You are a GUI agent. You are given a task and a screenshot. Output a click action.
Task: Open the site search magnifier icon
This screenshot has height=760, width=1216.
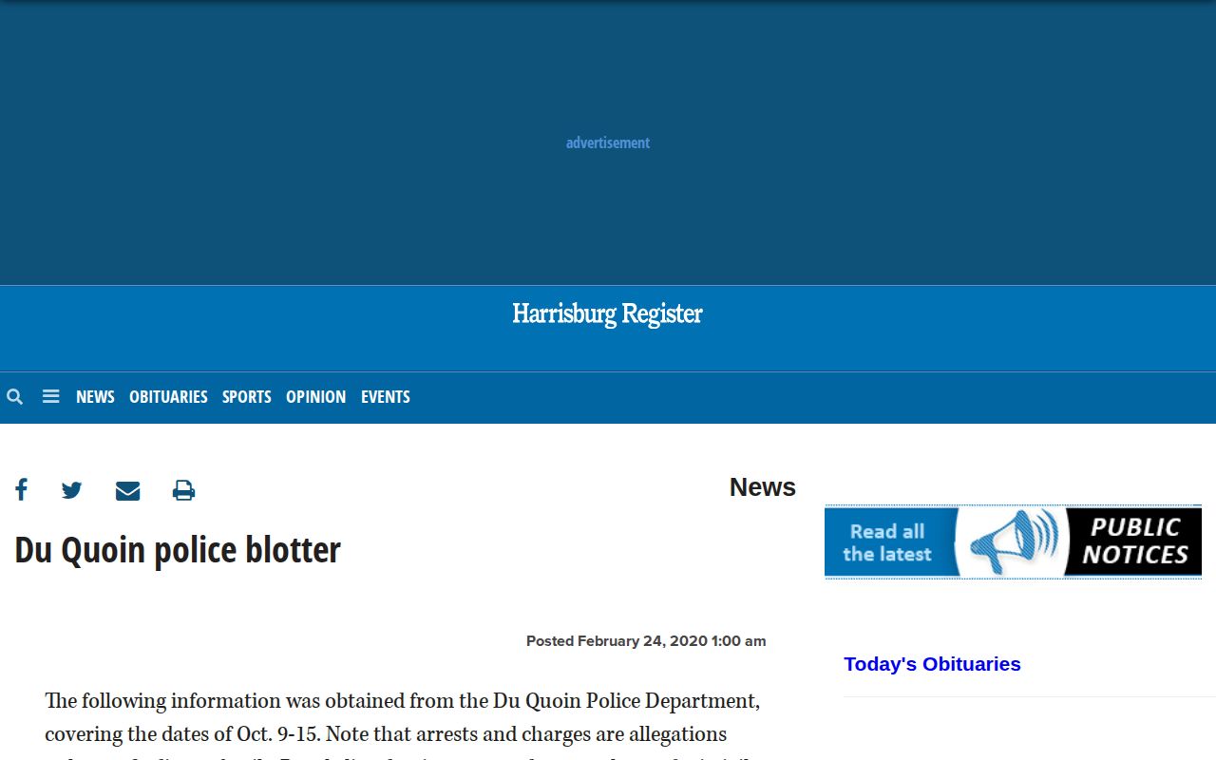click(x=14, y=397)
